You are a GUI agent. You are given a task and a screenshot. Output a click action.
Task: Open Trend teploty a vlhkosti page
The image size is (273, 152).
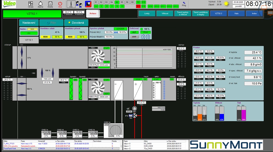click(183, 13)
